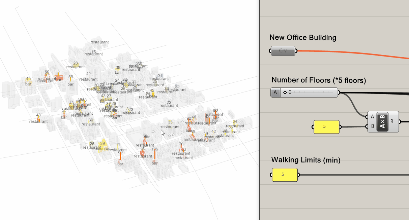Screen dimensions: 409x220
Task: Select the yellow panel feeding input B
Action: click(326, 127)
